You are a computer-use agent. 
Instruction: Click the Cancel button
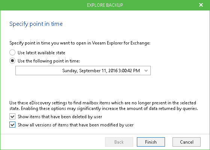click(x=187, y=142)
